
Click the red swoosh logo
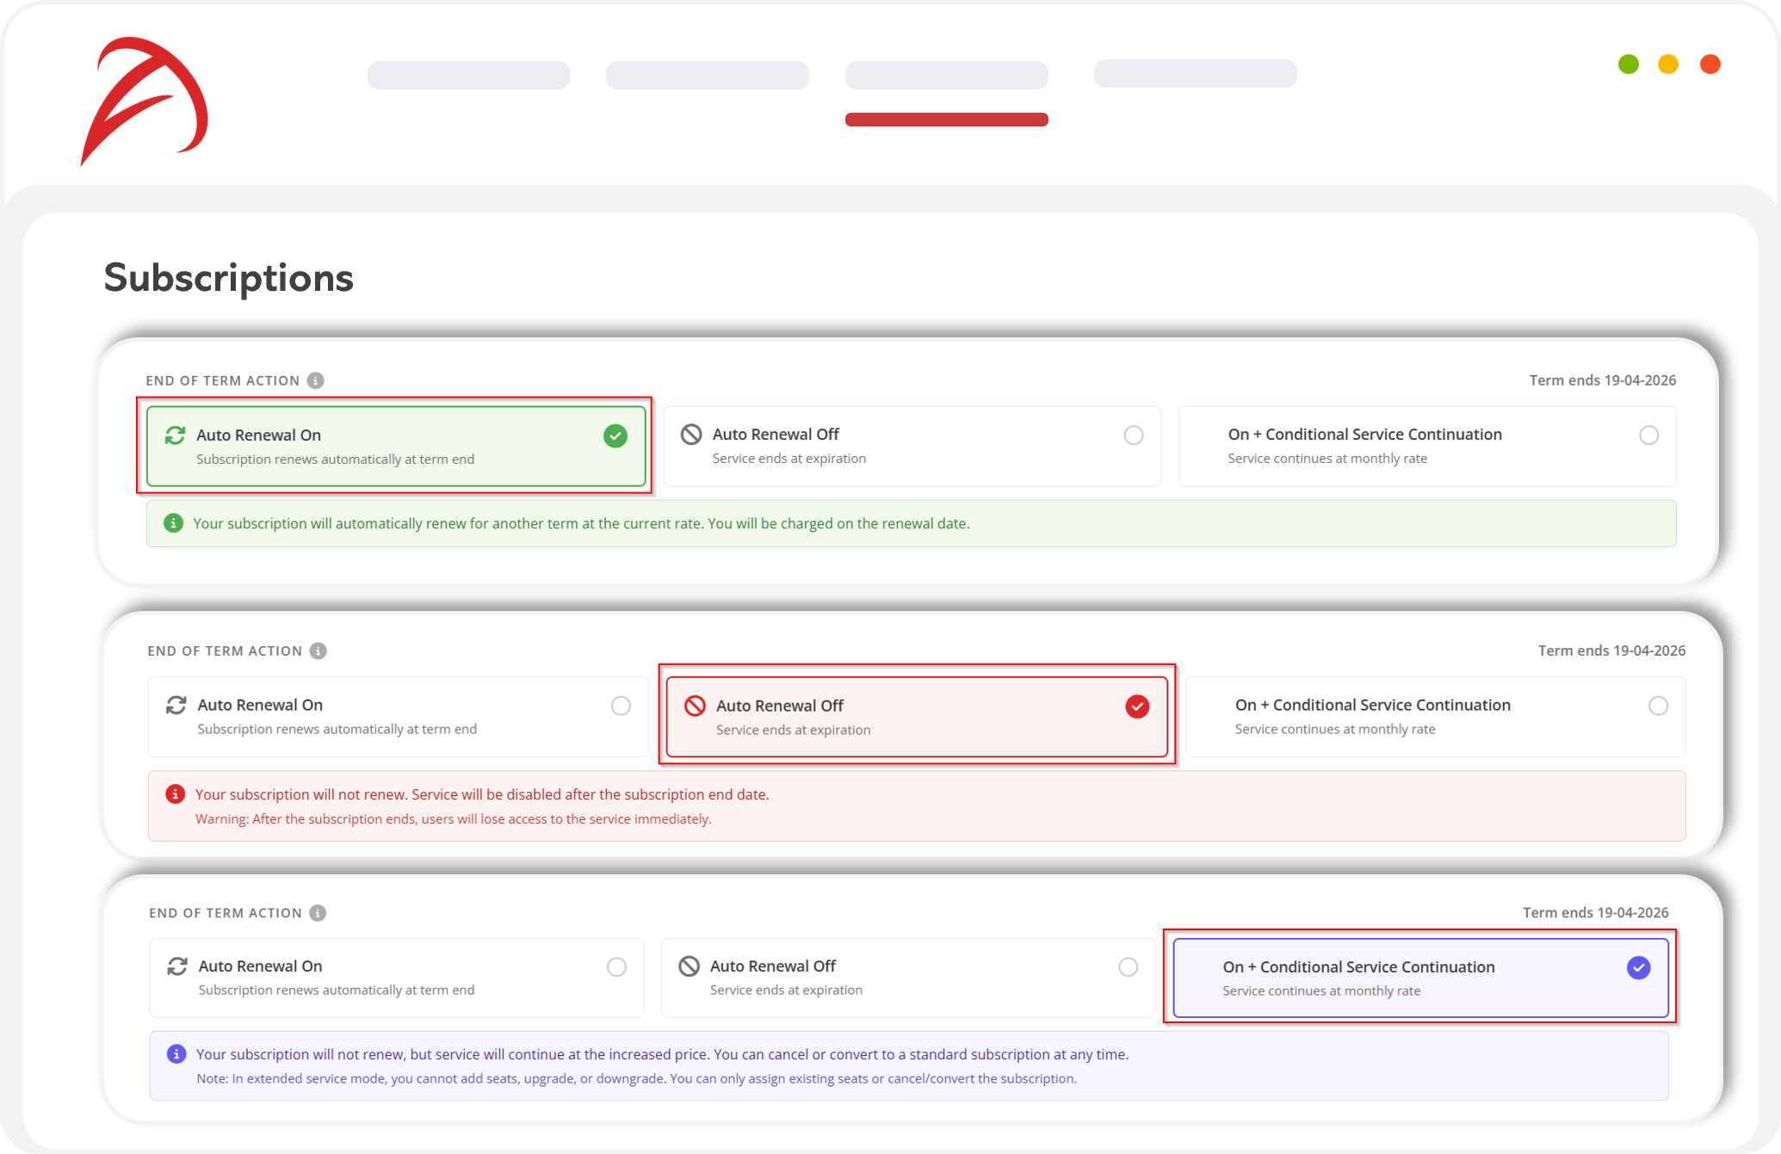[144, 102]
